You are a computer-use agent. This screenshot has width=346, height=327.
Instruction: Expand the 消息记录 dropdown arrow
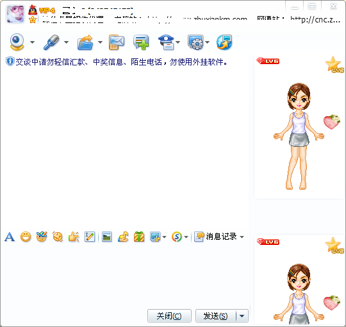[x=242, y=237]
